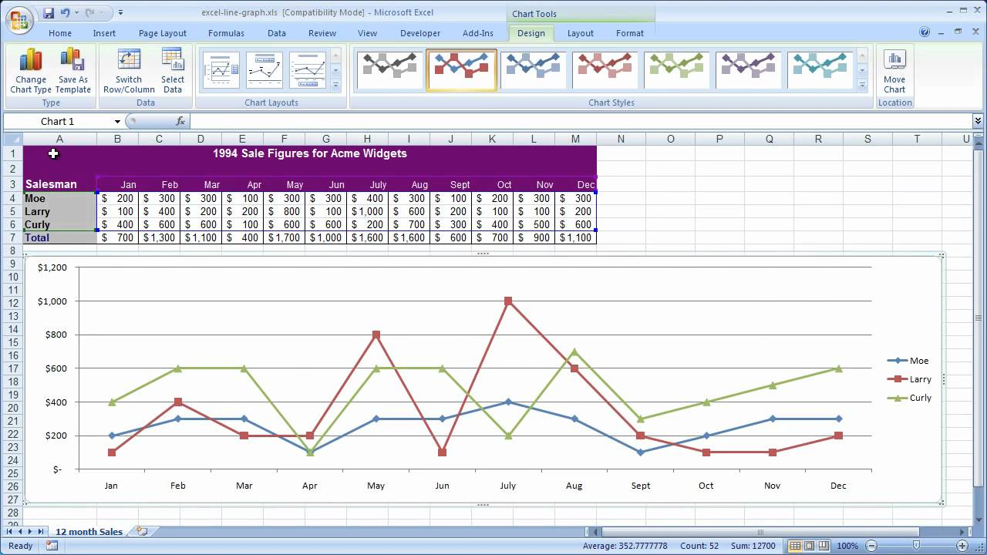Save the workbook via Quick Access Toolbar

coord(49,12)
